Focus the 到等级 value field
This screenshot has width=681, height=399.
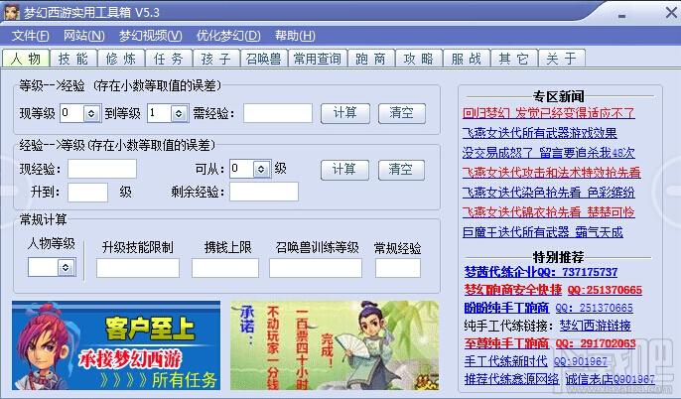[x=160, y=113]
